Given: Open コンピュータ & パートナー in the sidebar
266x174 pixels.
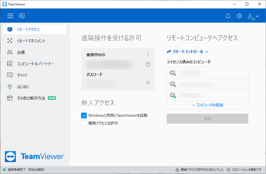Looking at the screenshot, I should pyautogui.click(x=35, y=64).
